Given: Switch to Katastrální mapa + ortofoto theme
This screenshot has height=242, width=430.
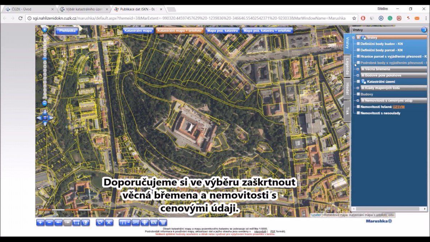Looking at the screenshot, I should tap(180, 31).
